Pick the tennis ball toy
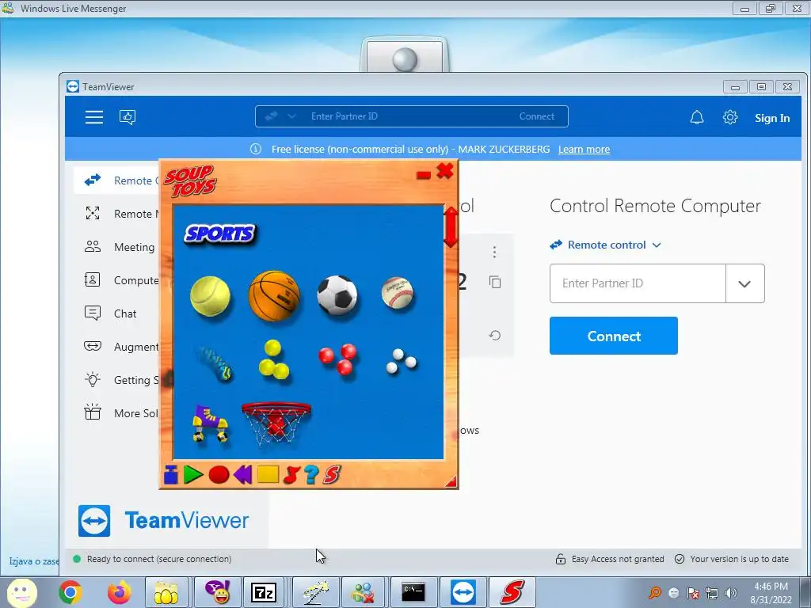The width and height of the screenshot is (811, 608). click(x=210, y=296)
